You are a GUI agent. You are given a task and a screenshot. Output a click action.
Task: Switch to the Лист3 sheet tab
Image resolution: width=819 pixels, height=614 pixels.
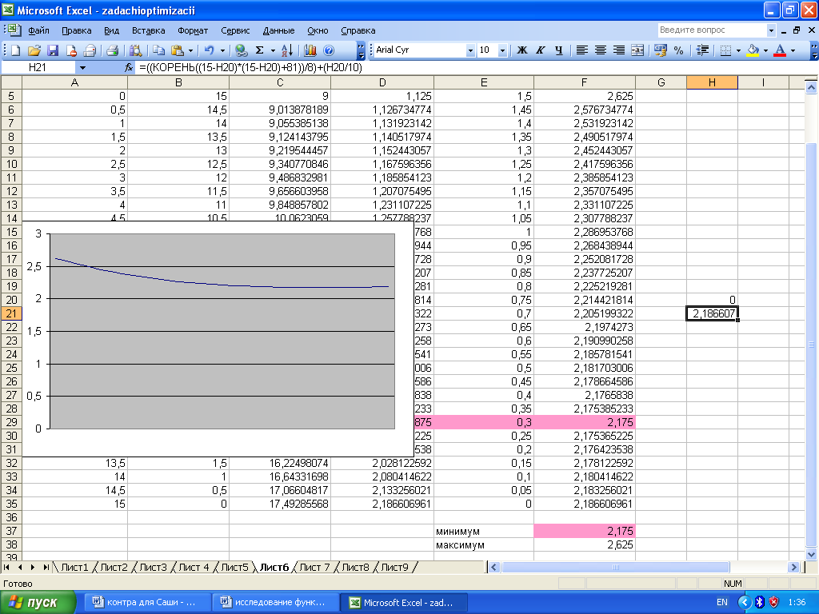point(154,568)
